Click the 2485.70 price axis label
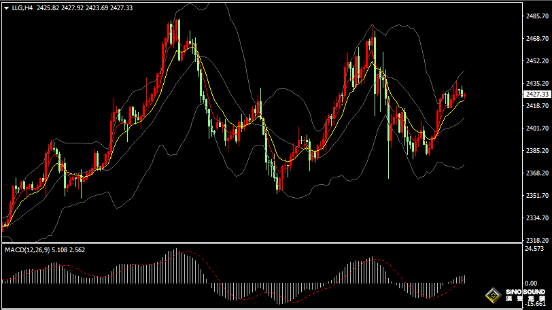This screenshot has width=552, height=310. (536, 16)
